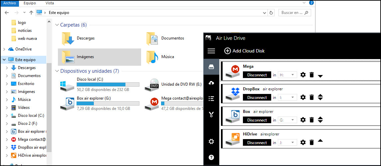Viewport: 381px width, 166px height.
Task: Open Air Live Drive hamburger menu
Action: [x=211, y=51]
